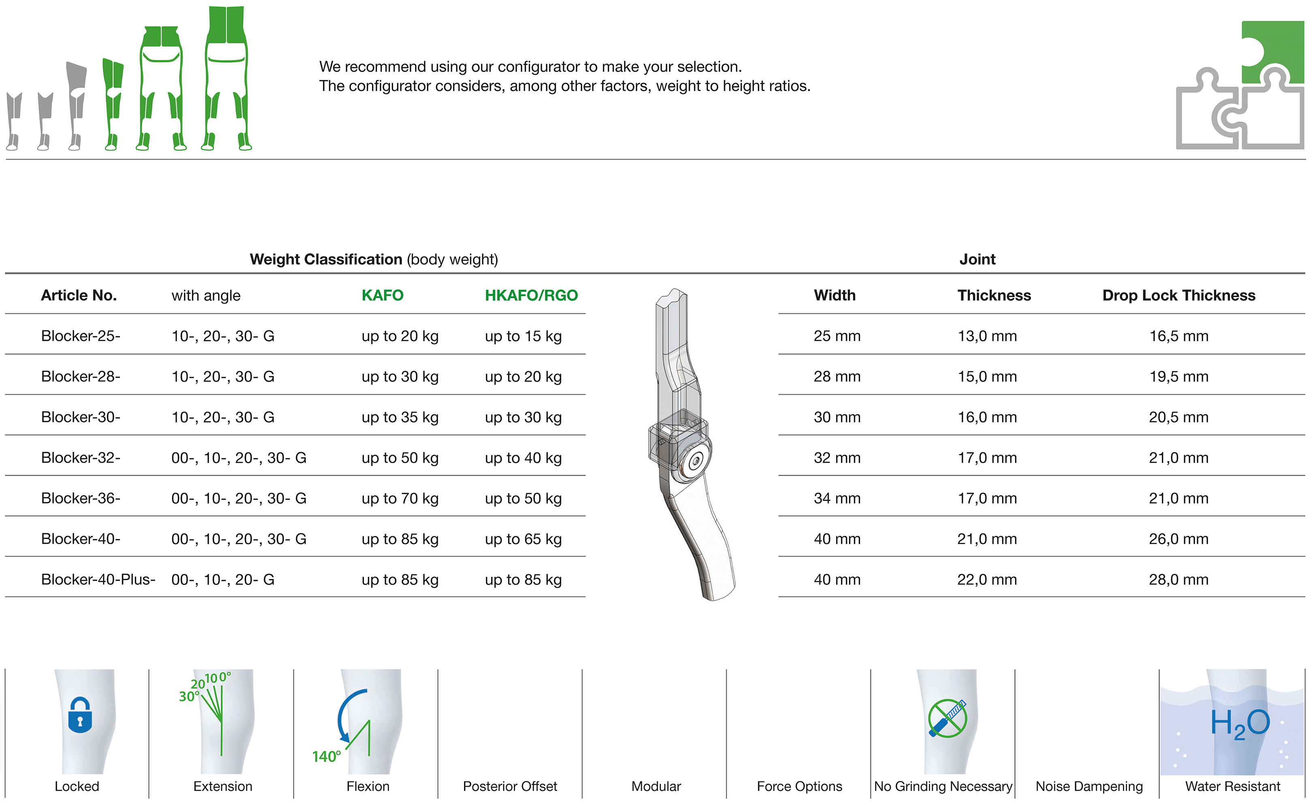Click the '19,5 mm' drop lock value
Viewport: 1311px width, 805px height.
tap(1178, 376)
